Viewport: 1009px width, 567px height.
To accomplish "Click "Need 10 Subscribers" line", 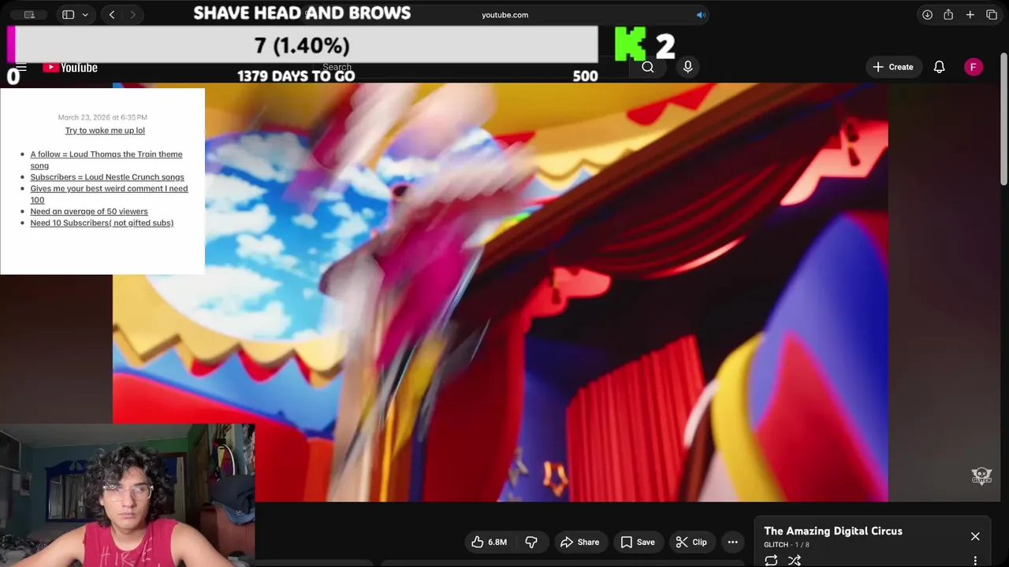I will 102,223.
